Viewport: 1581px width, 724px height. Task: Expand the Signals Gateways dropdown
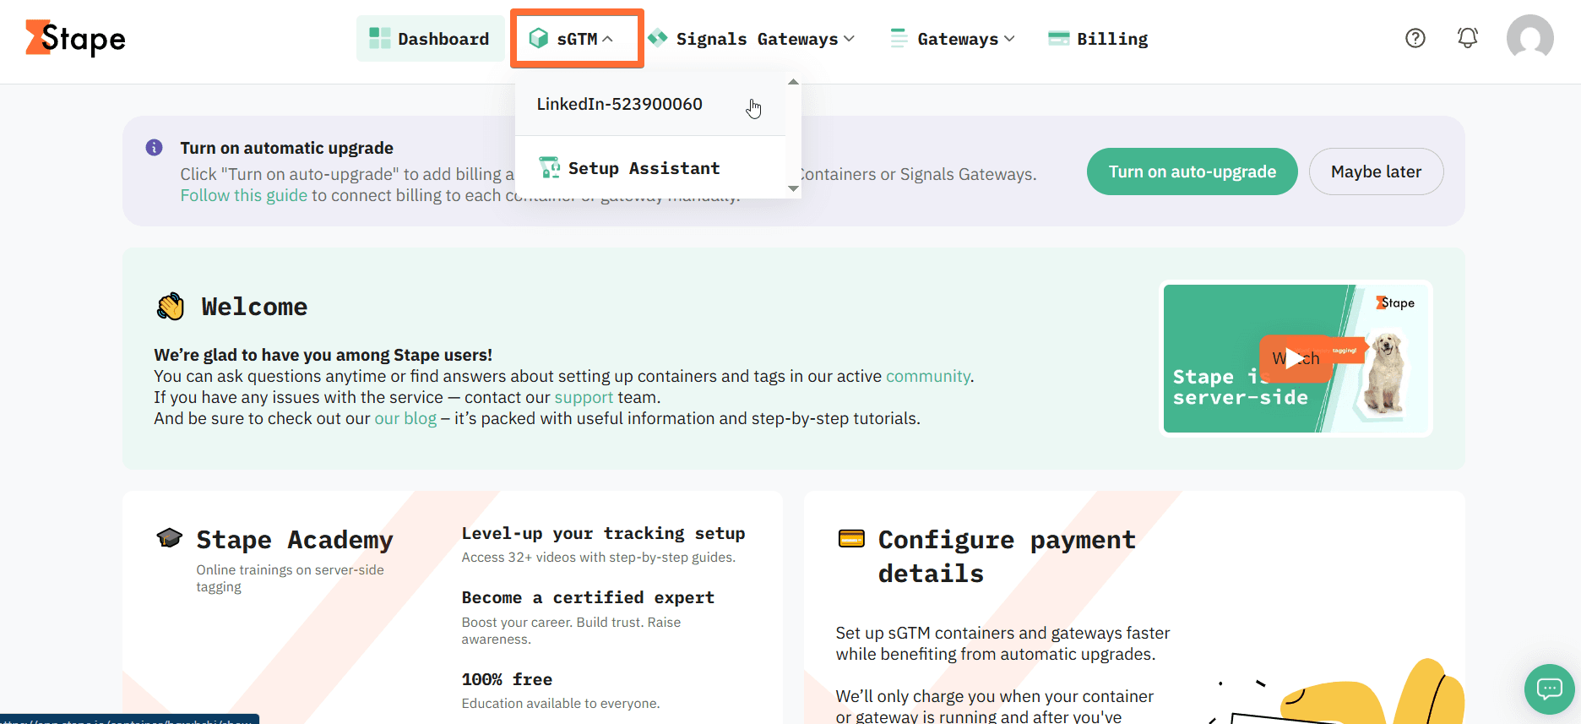[x=752, y=39]
